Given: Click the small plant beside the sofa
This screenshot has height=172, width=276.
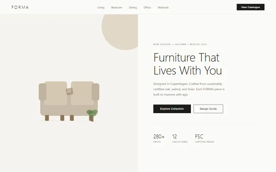Looking at the screenshot, I should (92, 115).
